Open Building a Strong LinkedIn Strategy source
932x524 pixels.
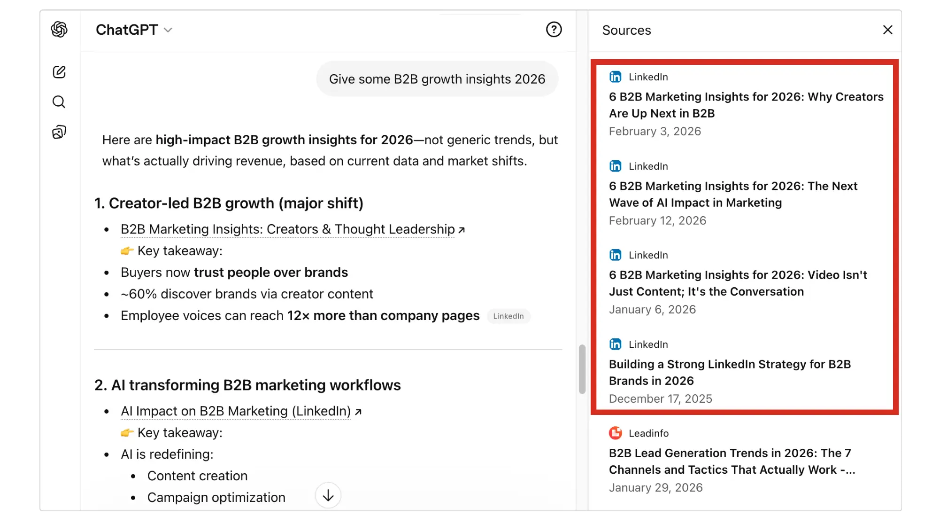click(x=730, y=372)
